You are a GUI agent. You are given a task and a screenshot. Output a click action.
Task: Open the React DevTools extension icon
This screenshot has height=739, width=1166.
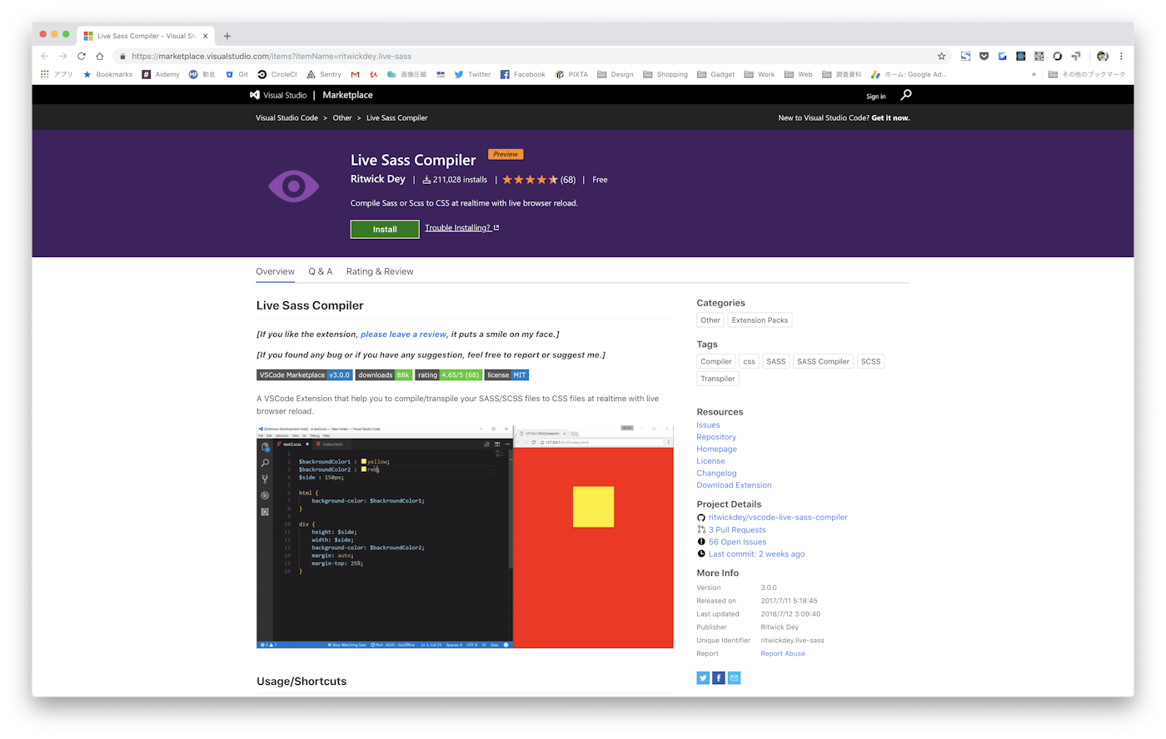click(x=1020, y=57)
